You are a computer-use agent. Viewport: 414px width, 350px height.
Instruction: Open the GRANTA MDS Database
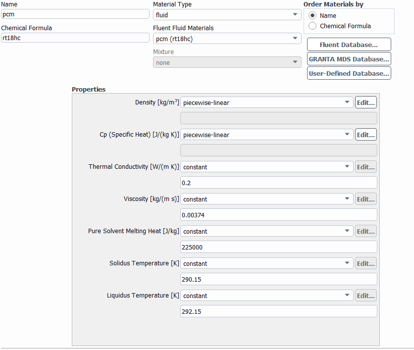tap(349, 59)
